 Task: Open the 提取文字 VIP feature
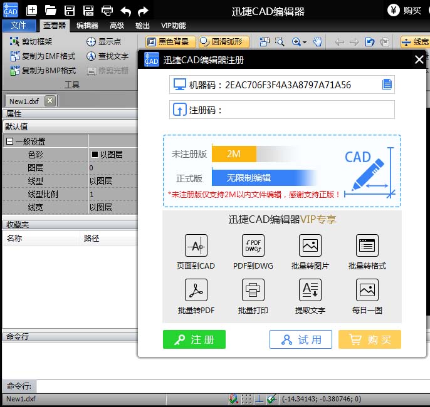310,297
